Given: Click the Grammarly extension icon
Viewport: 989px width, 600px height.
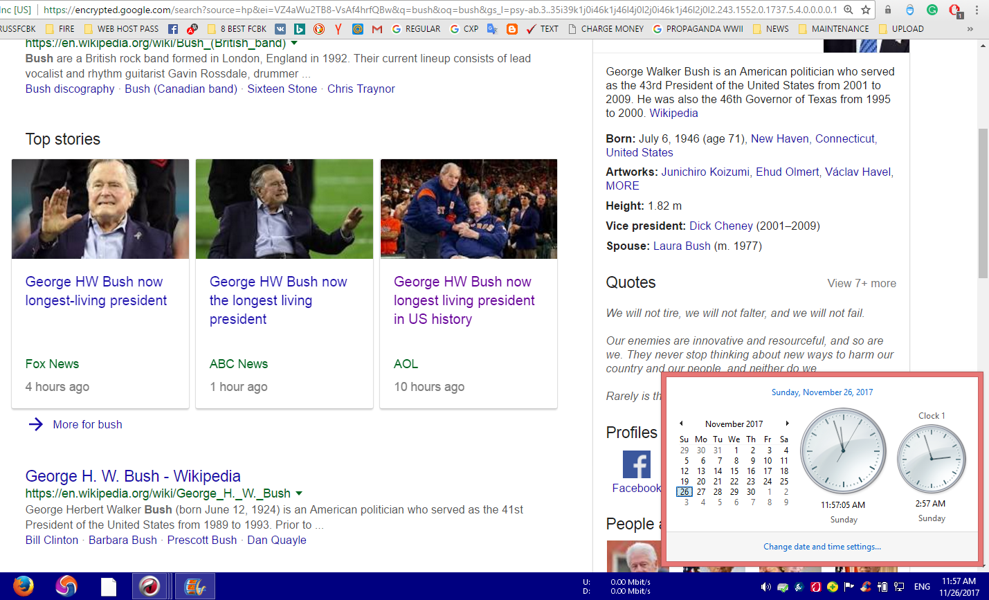Looking at the screenshot, I should (x=932, y=10).
